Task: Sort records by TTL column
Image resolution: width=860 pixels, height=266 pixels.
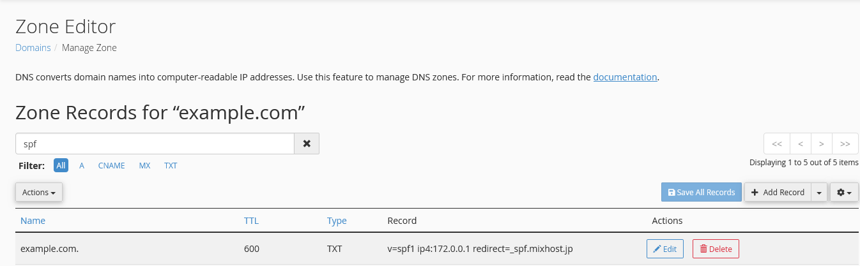Action: (251, 221)
